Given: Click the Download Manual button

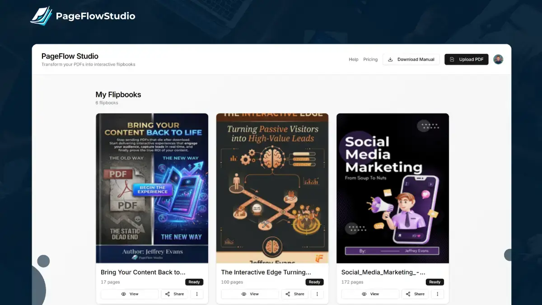Looking at the screenshot, I should [x=411, y=60].
